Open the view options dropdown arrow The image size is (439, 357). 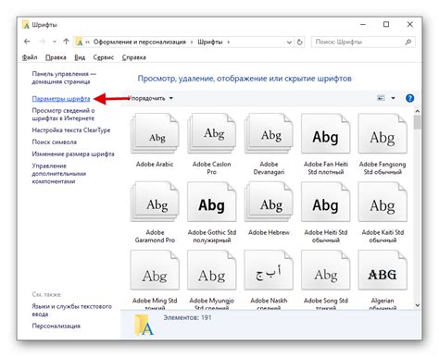coord(393,98)
